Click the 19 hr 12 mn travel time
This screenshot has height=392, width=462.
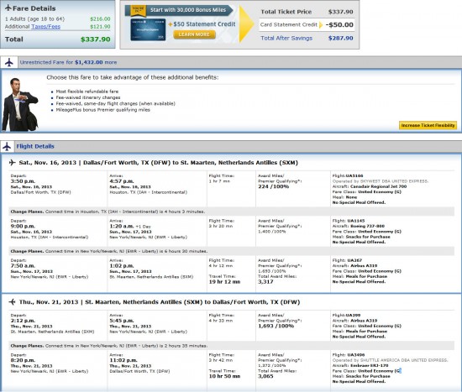pyautogui.click(x=224, y=282)
